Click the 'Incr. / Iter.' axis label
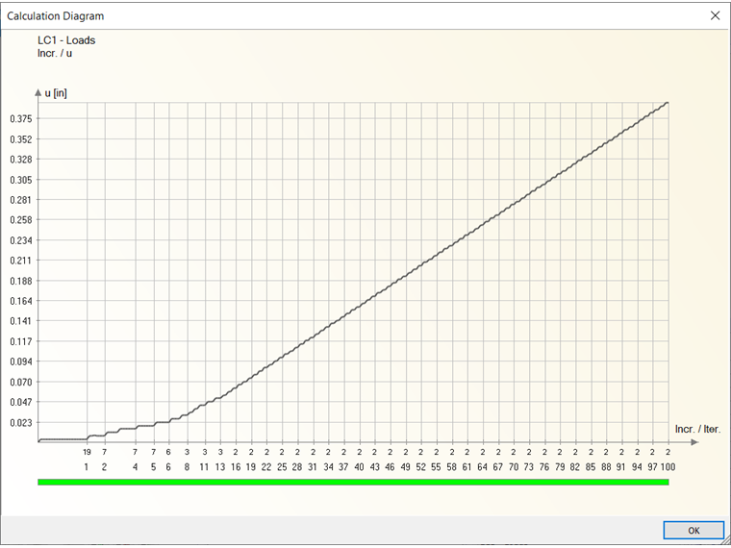The height and width of the screenshot is (548, 731). point(697,429)
